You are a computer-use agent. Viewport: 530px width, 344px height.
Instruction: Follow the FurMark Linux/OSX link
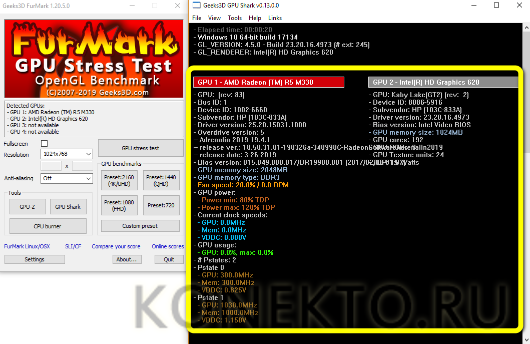[27, 246]
